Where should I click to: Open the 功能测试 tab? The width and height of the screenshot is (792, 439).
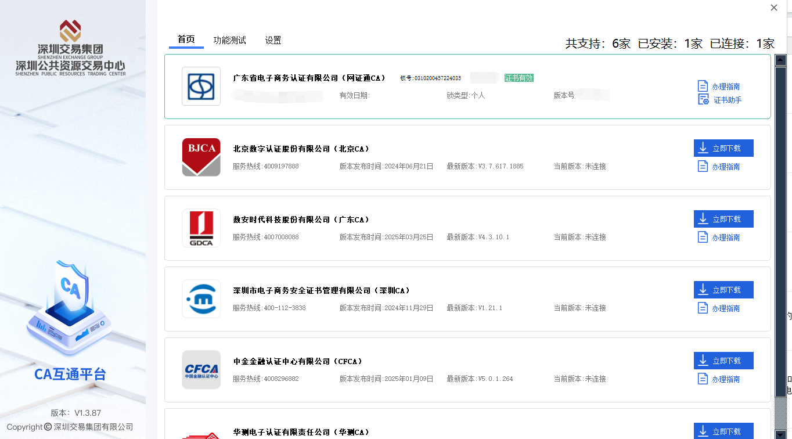(x=229, y=40)
